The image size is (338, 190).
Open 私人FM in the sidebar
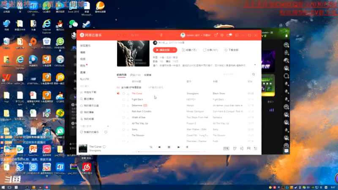click(84, 79)
